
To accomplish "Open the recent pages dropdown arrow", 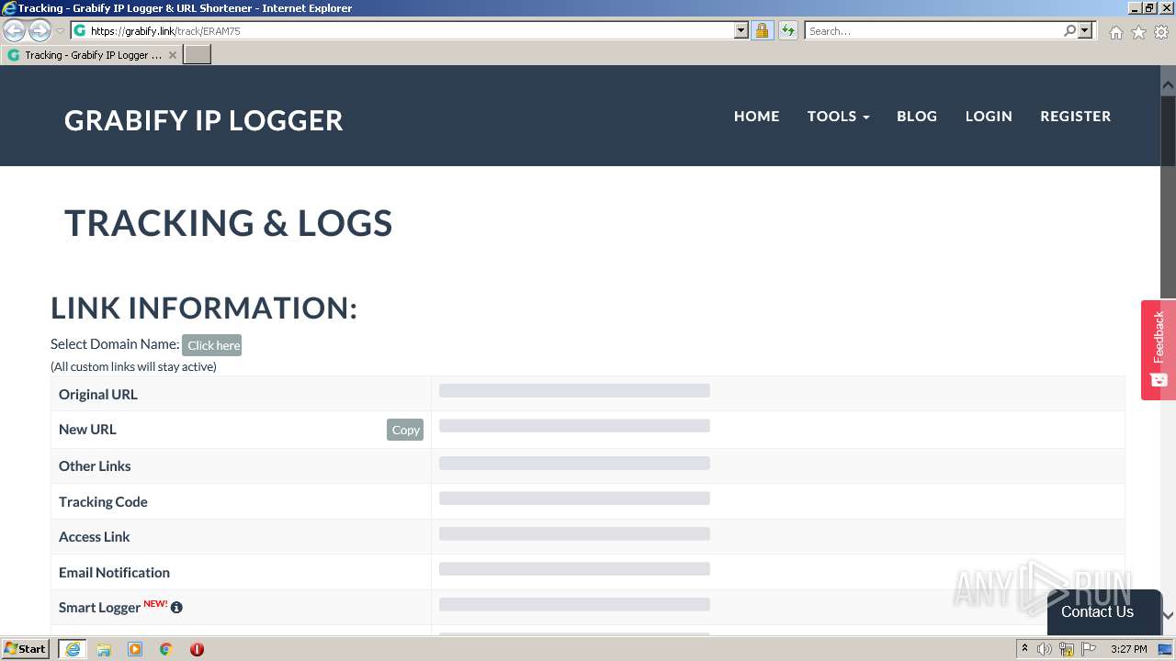I will 60,31.
